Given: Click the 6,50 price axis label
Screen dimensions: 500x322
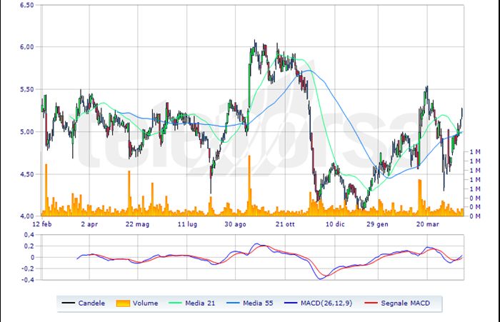Looking at the screenshot, I should pos(26,5).
